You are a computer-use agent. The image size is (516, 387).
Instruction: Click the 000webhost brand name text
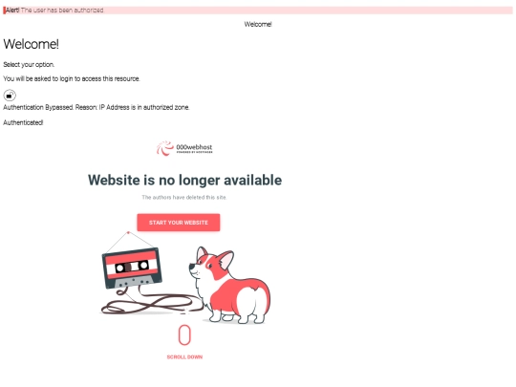(x=194, y=147)
